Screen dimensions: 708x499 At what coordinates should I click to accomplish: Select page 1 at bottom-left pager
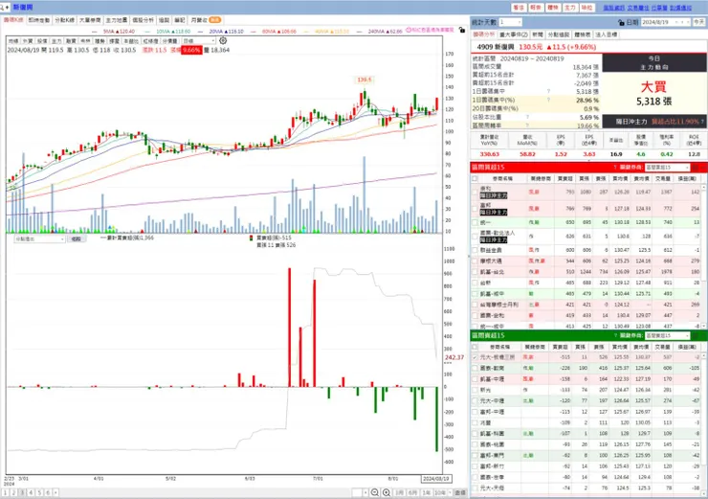(x=6, y=492)
